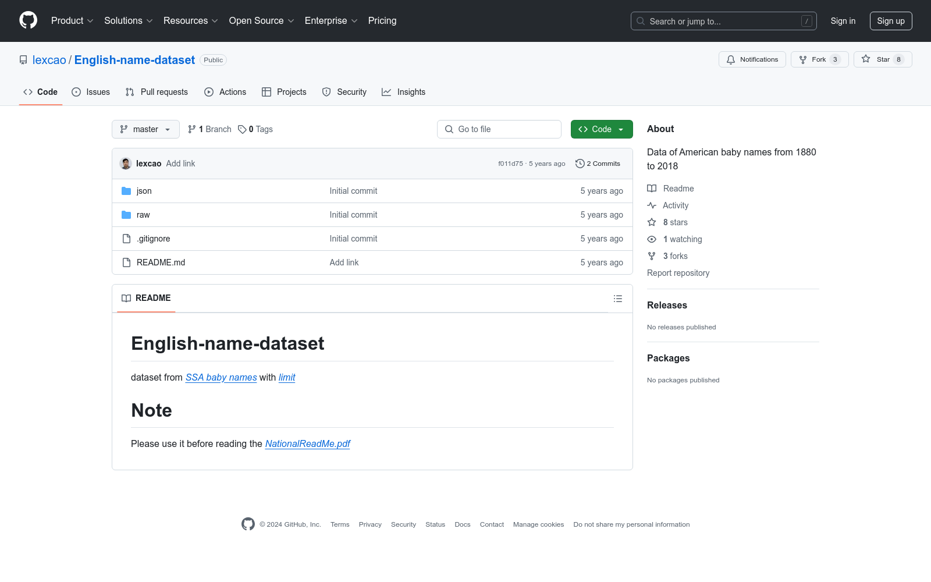Expand the green Code dropdown
Viewport: 931px width, 582px height.
(602, 129)
